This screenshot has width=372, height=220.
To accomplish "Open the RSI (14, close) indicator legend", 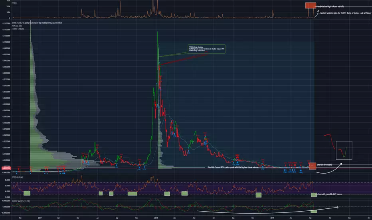I will [18, 177].
